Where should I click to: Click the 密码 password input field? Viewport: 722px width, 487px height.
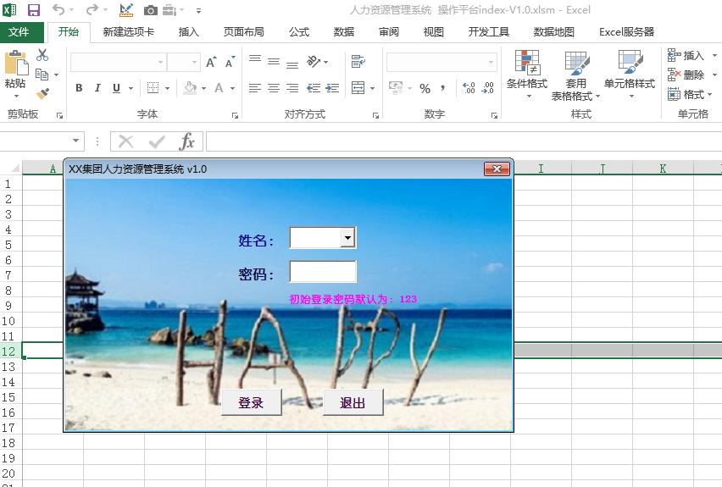tap(323, 272)
